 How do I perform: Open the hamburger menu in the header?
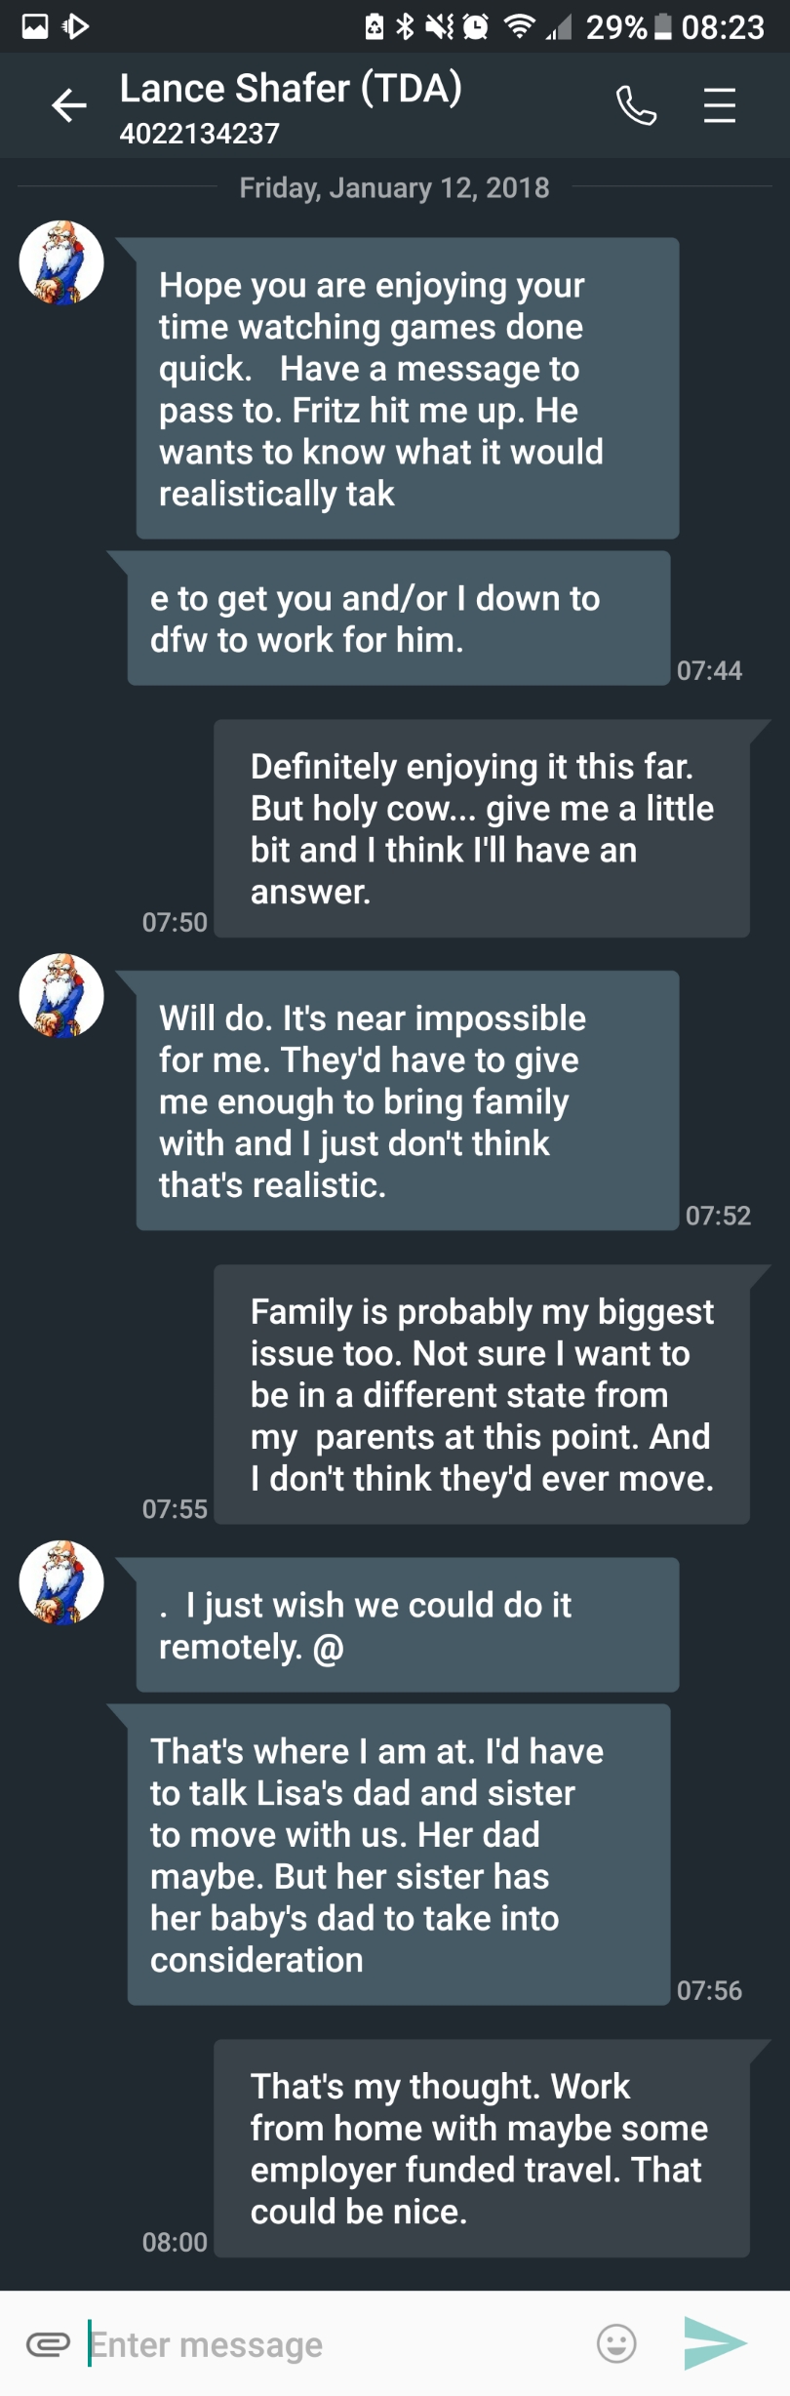tap(720, 105)
